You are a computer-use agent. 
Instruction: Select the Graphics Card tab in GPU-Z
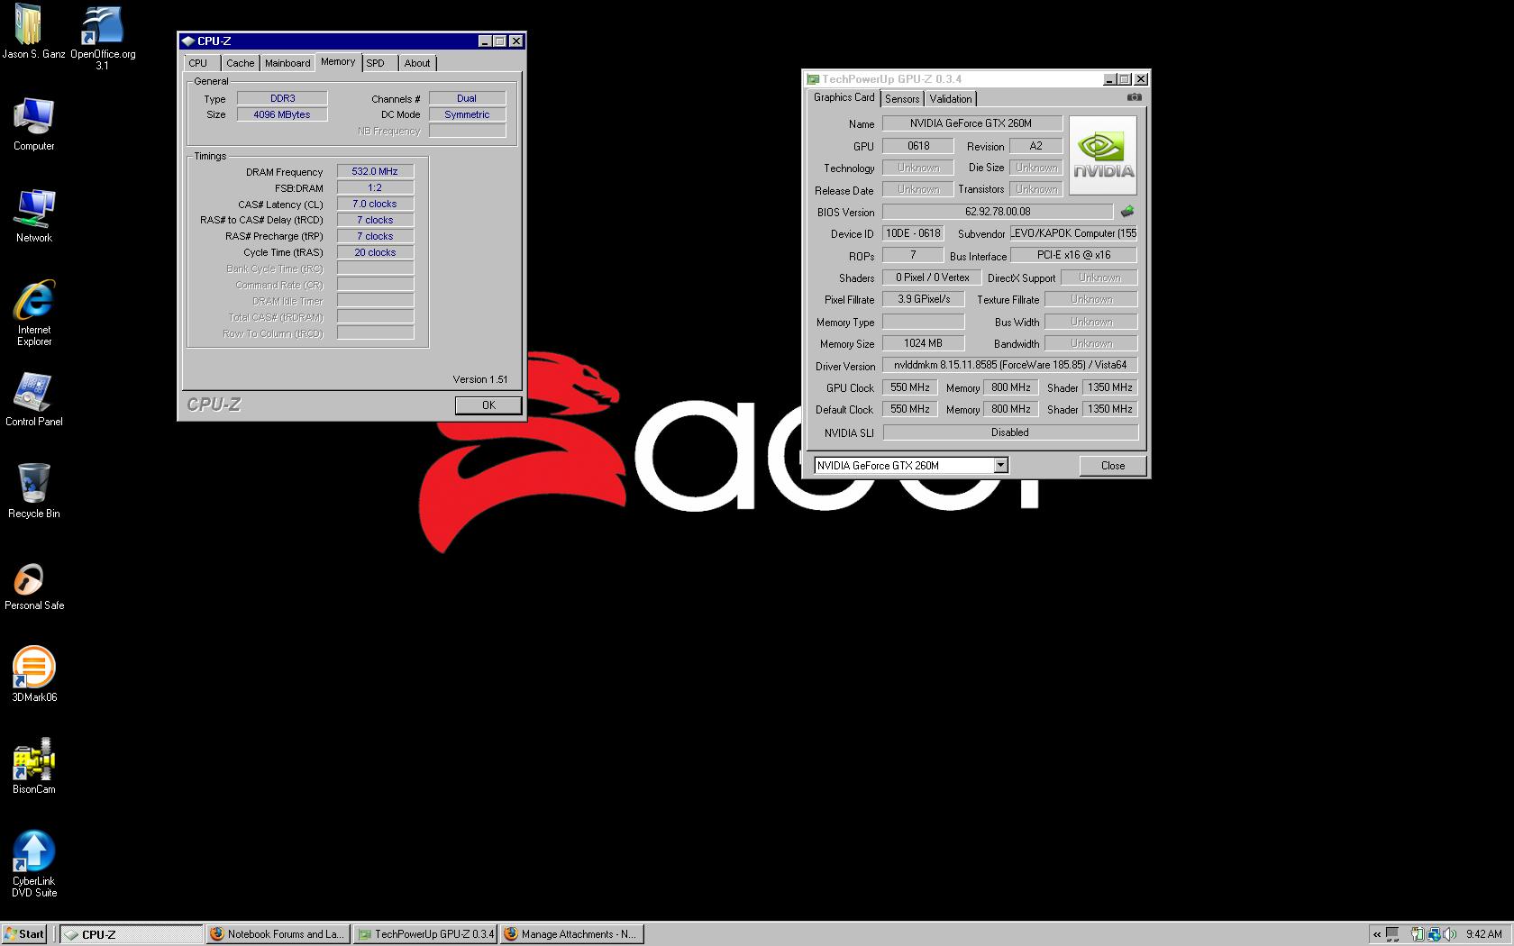coord(844,98)
